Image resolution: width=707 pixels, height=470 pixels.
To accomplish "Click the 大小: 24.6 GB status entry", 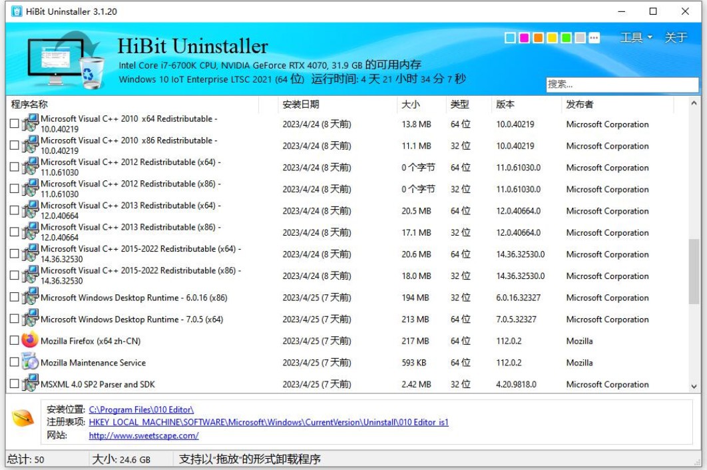I will click(121, 459).
